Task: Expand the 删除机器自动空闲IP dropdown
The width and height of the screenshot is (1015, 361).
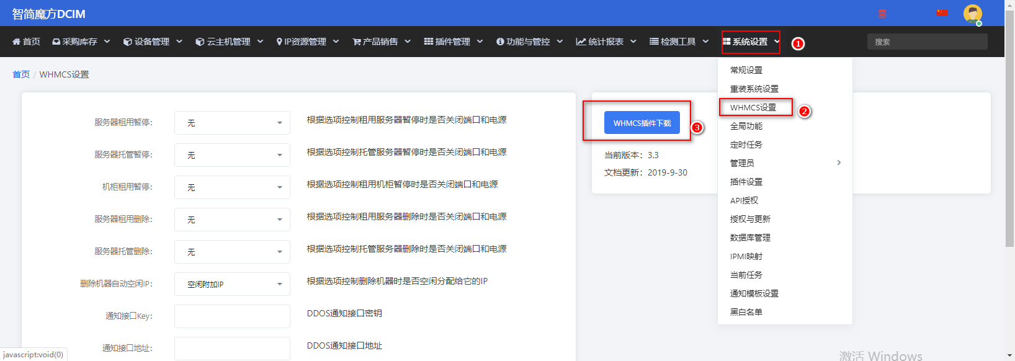Action: (232, 284)
